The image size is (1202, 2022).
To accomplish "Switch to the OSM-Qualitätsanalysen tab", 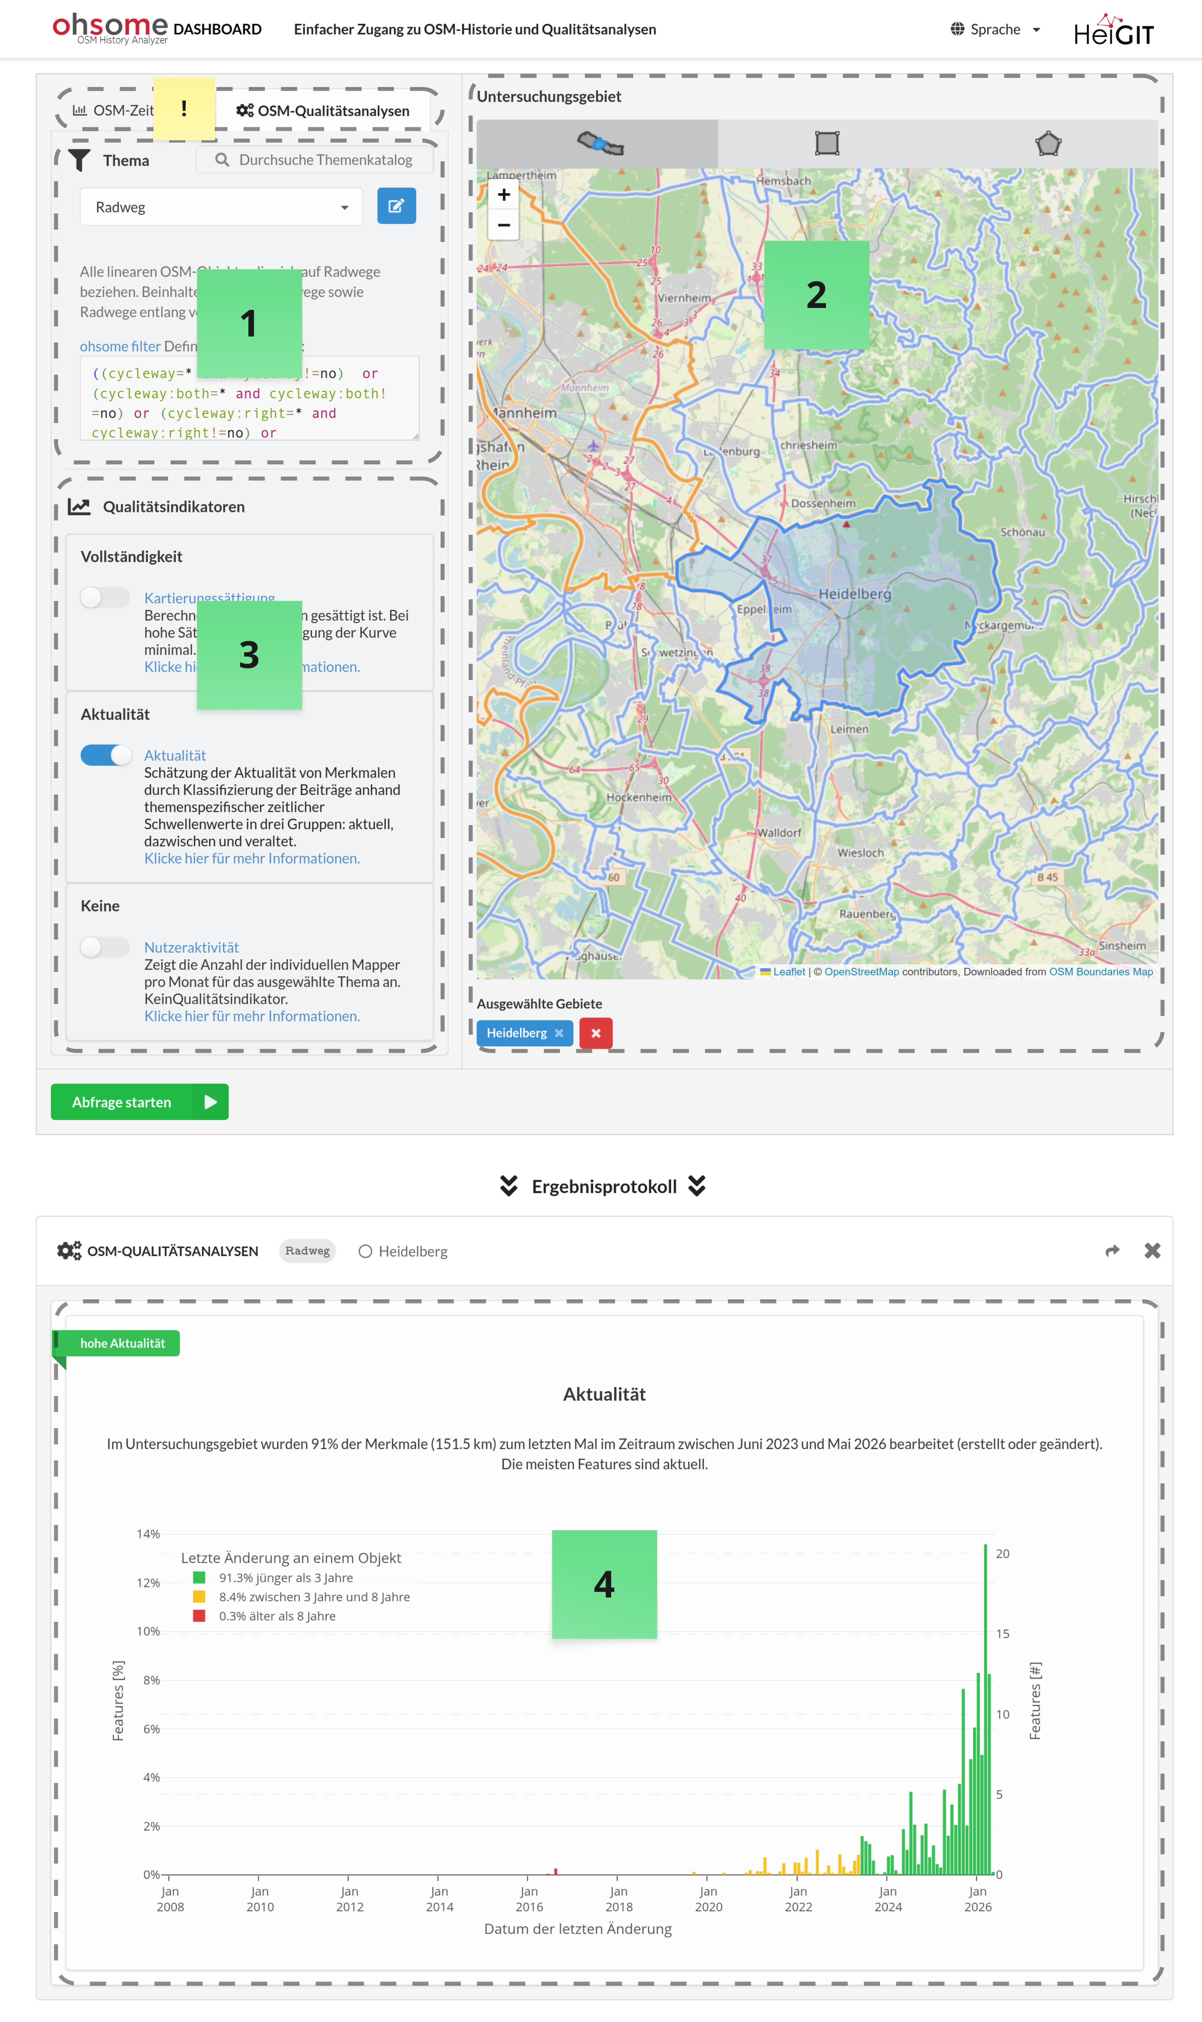I will pyautogui.click(x=323, y=110).
